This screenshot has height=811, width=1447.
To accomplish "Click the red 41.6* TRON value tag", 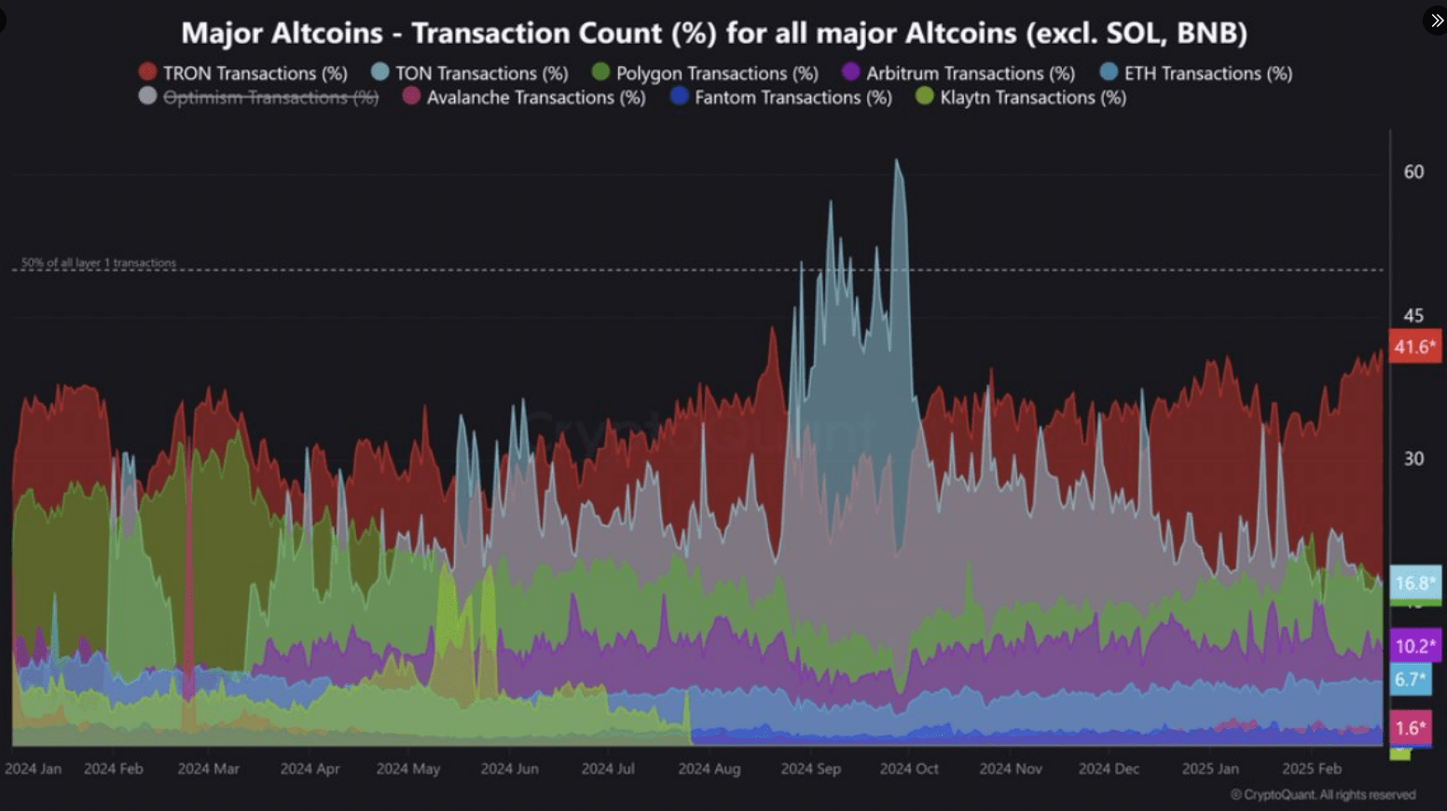I will (1414, 347).
